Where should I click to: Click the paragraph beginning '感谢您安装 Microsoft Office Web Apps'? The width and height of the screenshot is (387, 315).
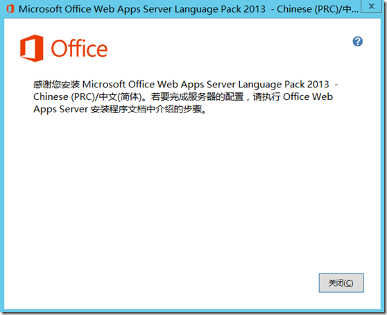pos(185,96)
